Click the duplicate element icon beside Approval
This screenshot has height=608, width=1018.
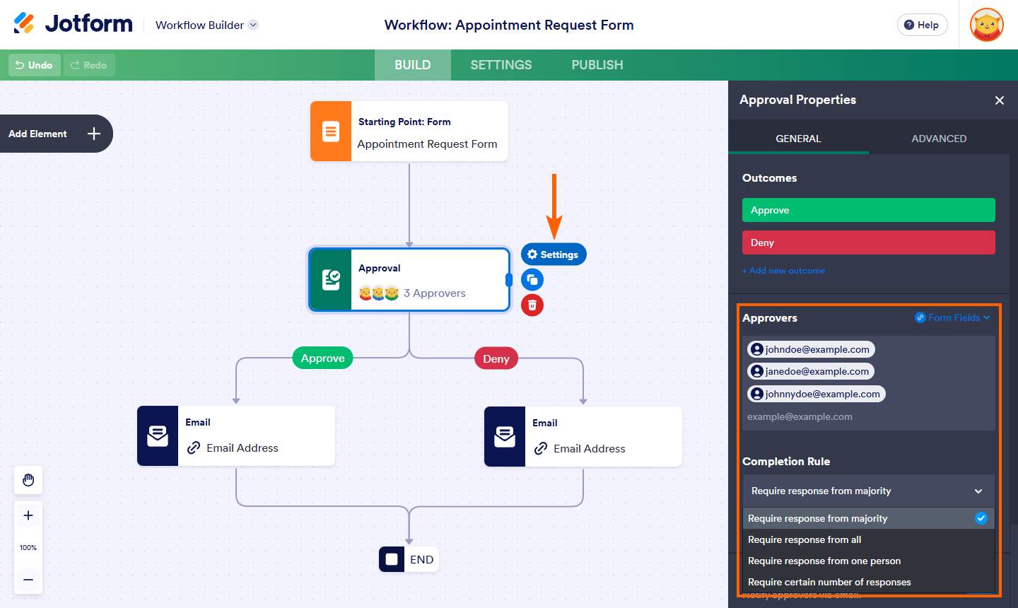click(532, 280)
